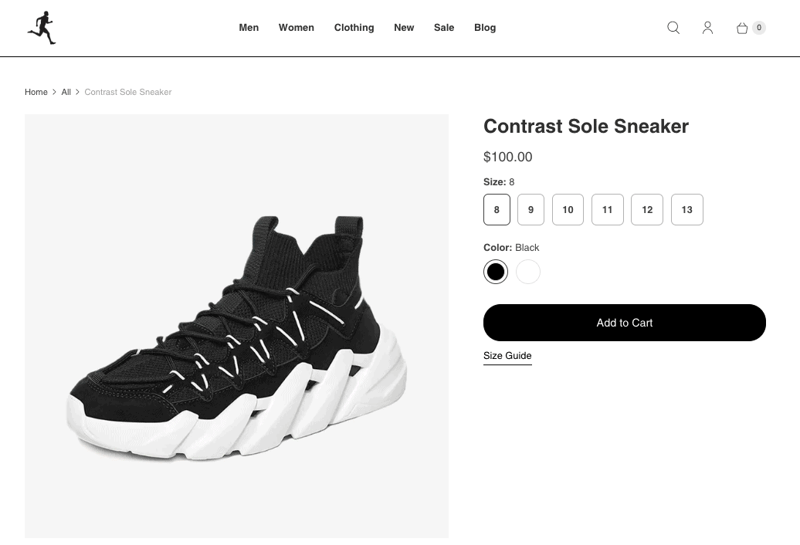Viewport: 800px width, 545px height.
Task: Select size 8 option
Action: pyautogui.click(x=497, y=209)
